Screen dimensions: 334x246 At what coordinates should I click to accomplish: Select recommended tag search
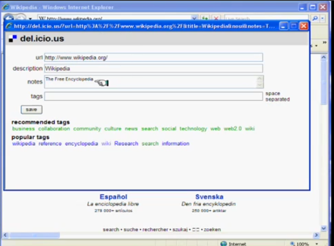[150, 129]
